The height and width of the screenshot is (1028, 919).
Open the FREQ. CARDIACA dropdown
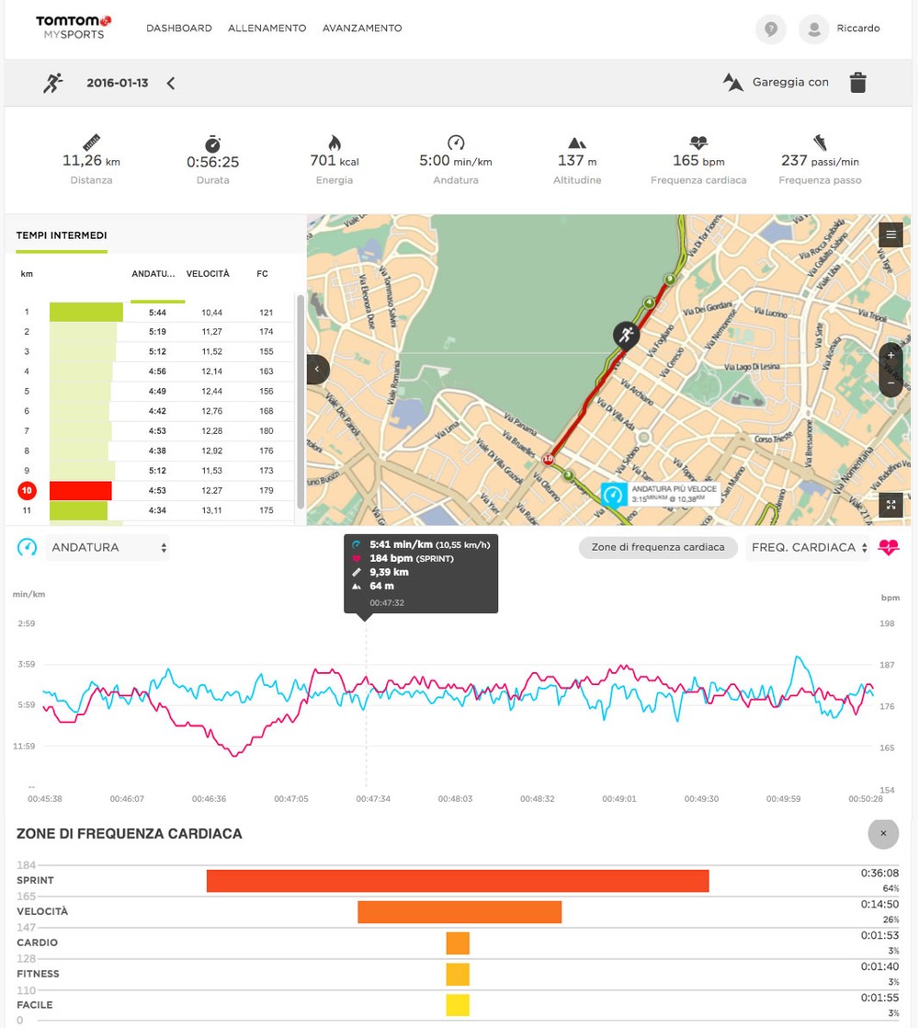(808, 547)
